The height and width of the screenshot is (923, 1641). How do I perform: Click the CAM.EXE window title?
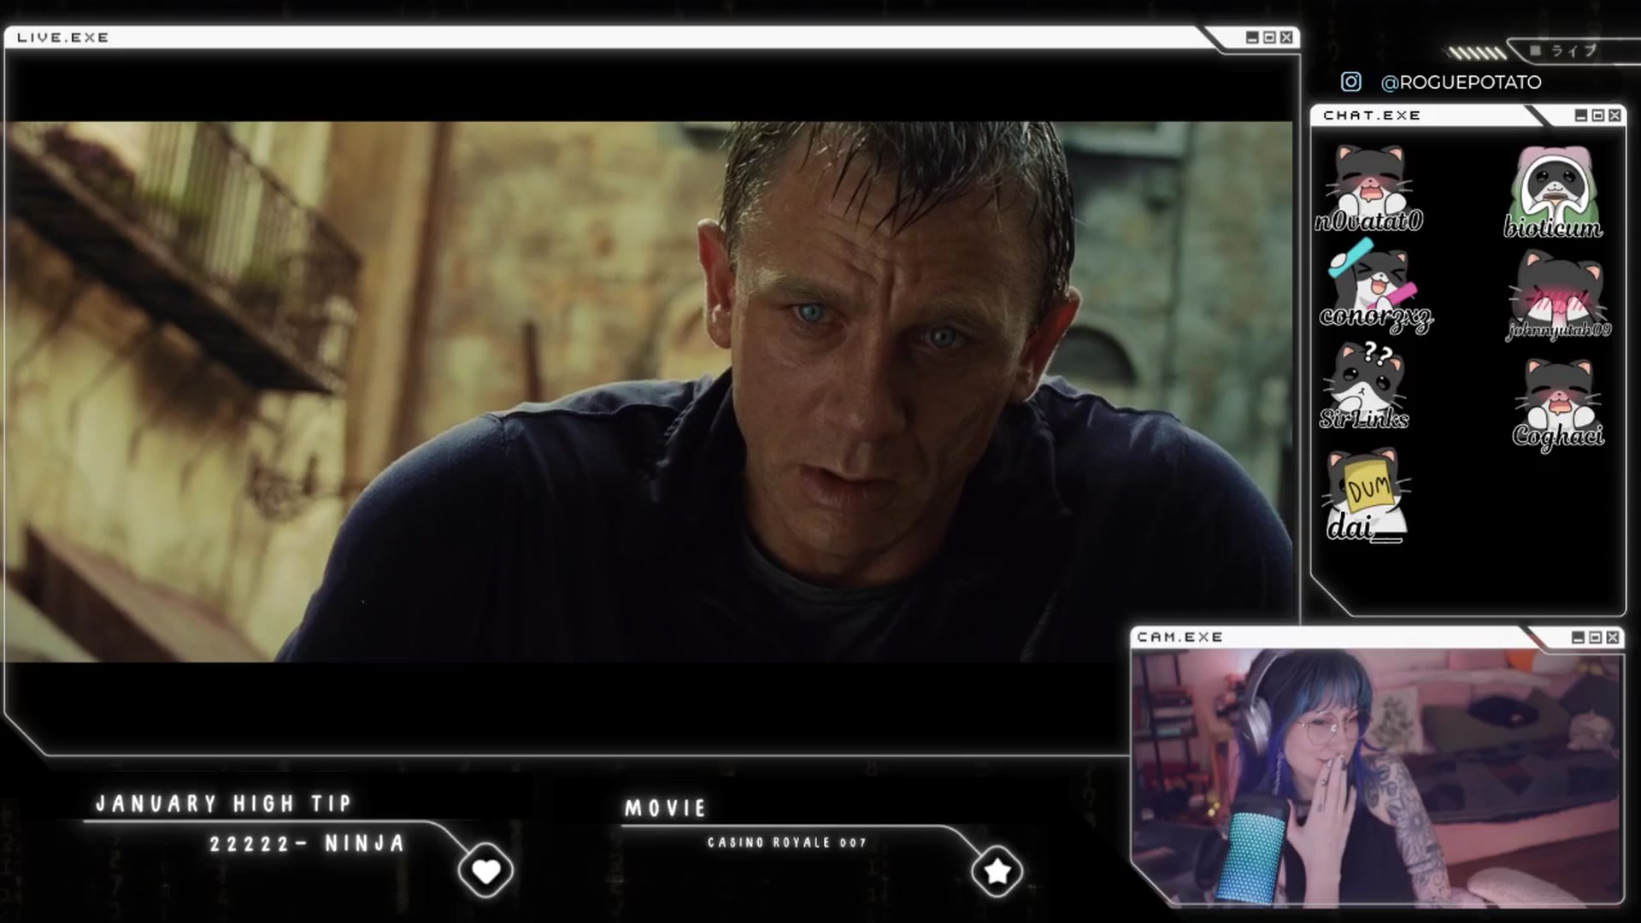point(1180,638)
